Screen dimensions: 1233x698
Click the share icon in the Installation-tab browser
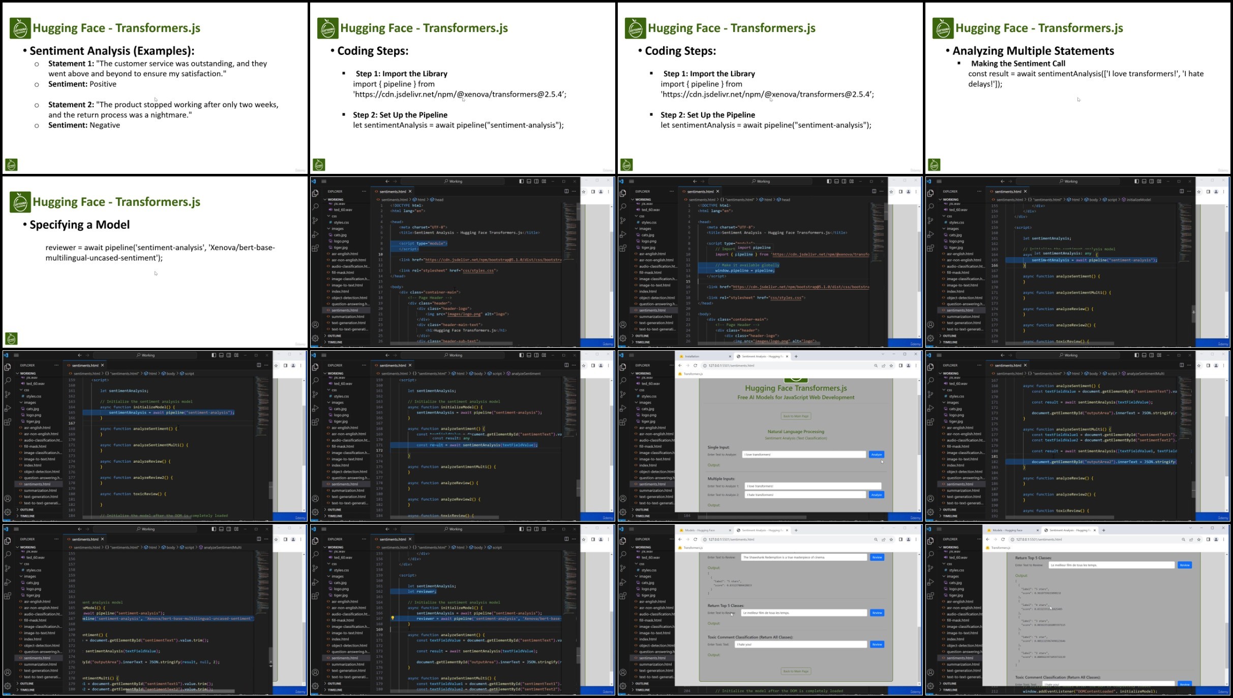click(x=883, y=366)
